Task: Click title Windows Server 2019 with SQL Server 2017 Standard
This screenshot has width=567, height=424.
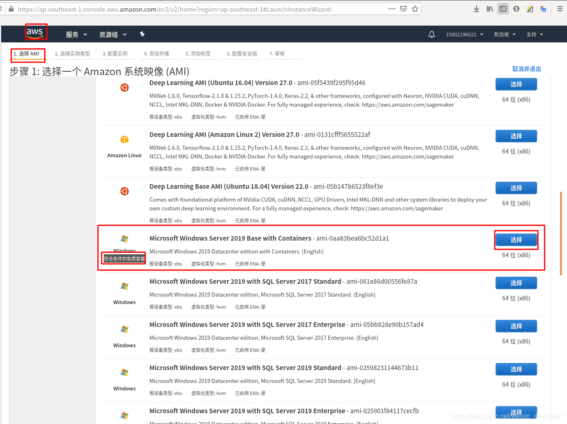Action: click(x=245, y=281)
